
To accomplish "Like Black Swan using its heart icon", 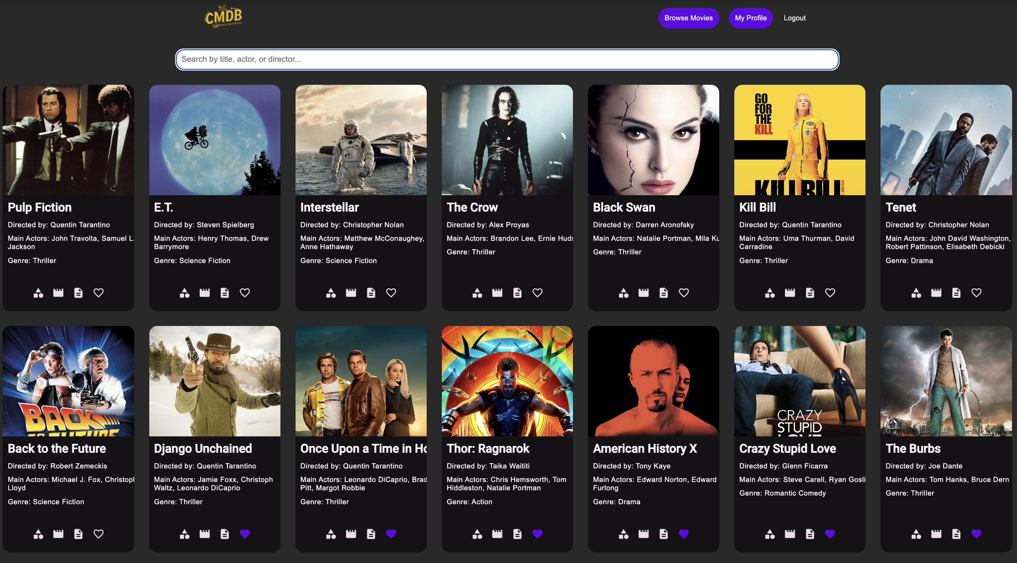I will pyautogui.click(x=683, y=292).
